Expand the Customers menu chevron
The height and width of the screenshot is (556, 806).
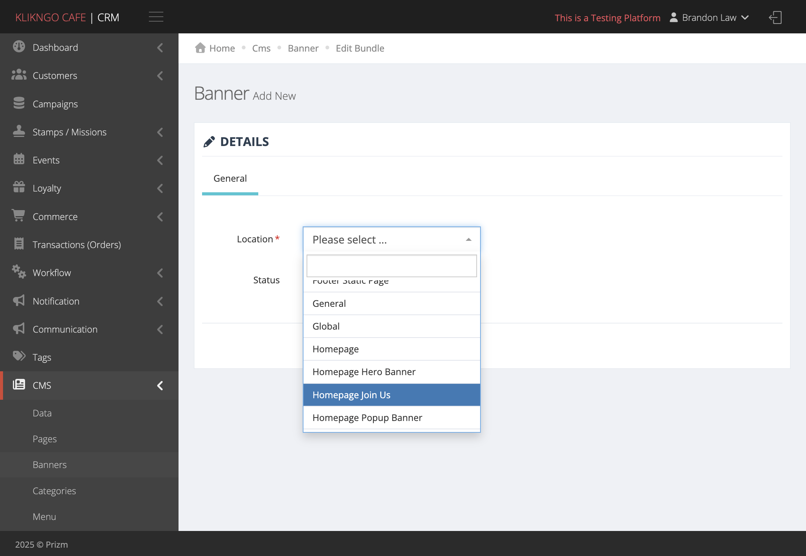[x=160, y=75]
